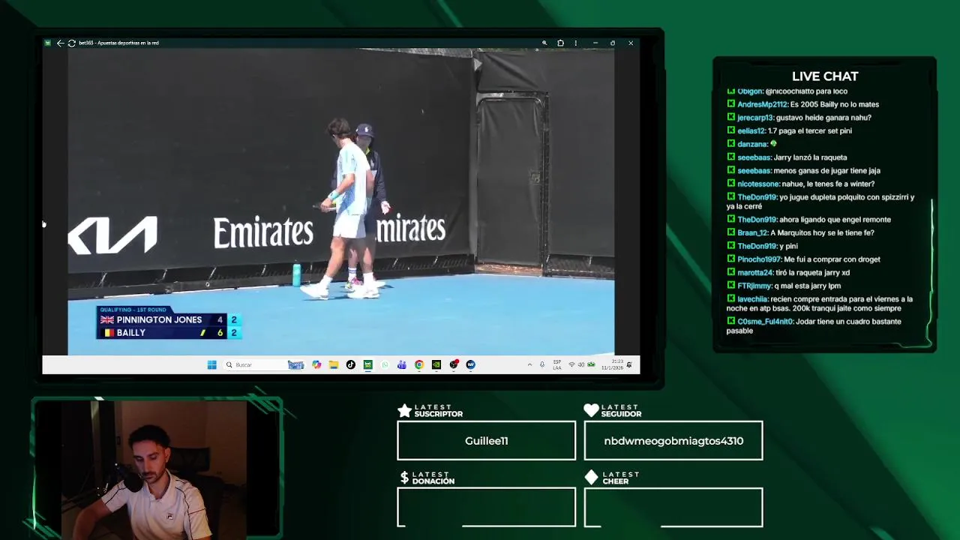960x540 pixels.
Task: Click the bet365 app icon in title bar
Action: click(47, 43)
